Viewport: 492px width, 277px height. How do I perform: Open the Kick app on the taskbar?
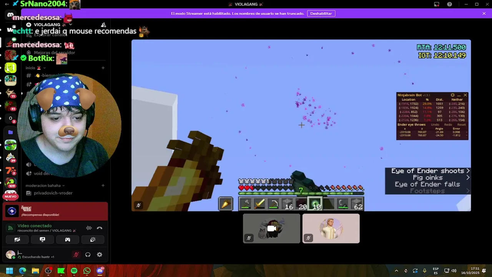pos(61,271)
